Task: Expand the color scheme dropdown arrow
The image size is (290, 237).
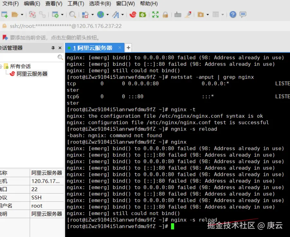Action: coord(93,15)
